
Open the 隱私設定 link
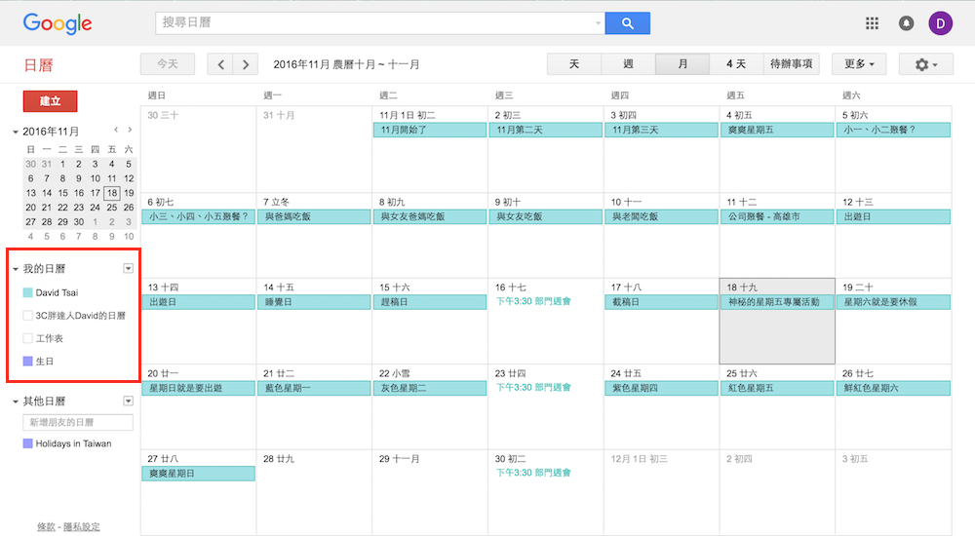point(81,526)
